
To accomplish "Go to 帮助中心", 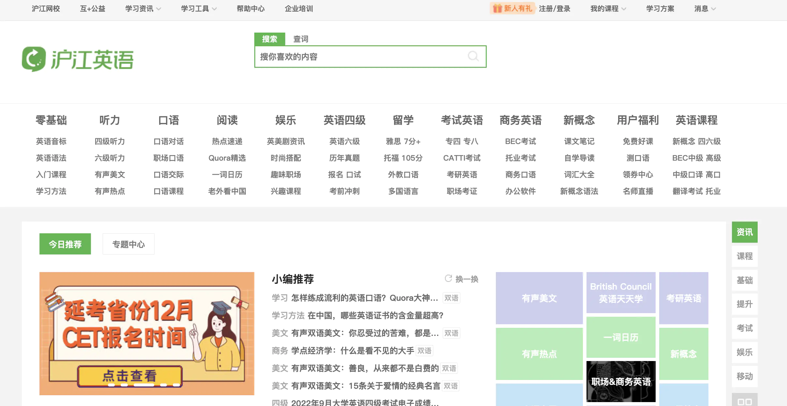I will point(251,9).
